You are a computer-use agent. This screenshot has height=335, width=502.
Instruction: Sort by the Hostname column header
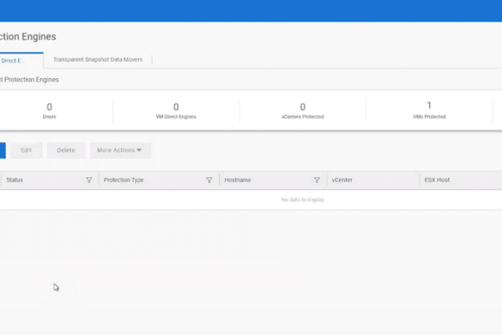click(238, 180)
